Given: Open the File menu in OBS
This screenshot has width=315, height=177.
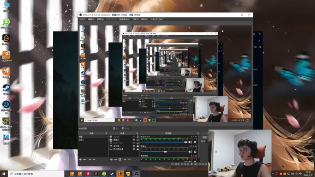Looking at the screenshot, I should [x=82, y=19].
